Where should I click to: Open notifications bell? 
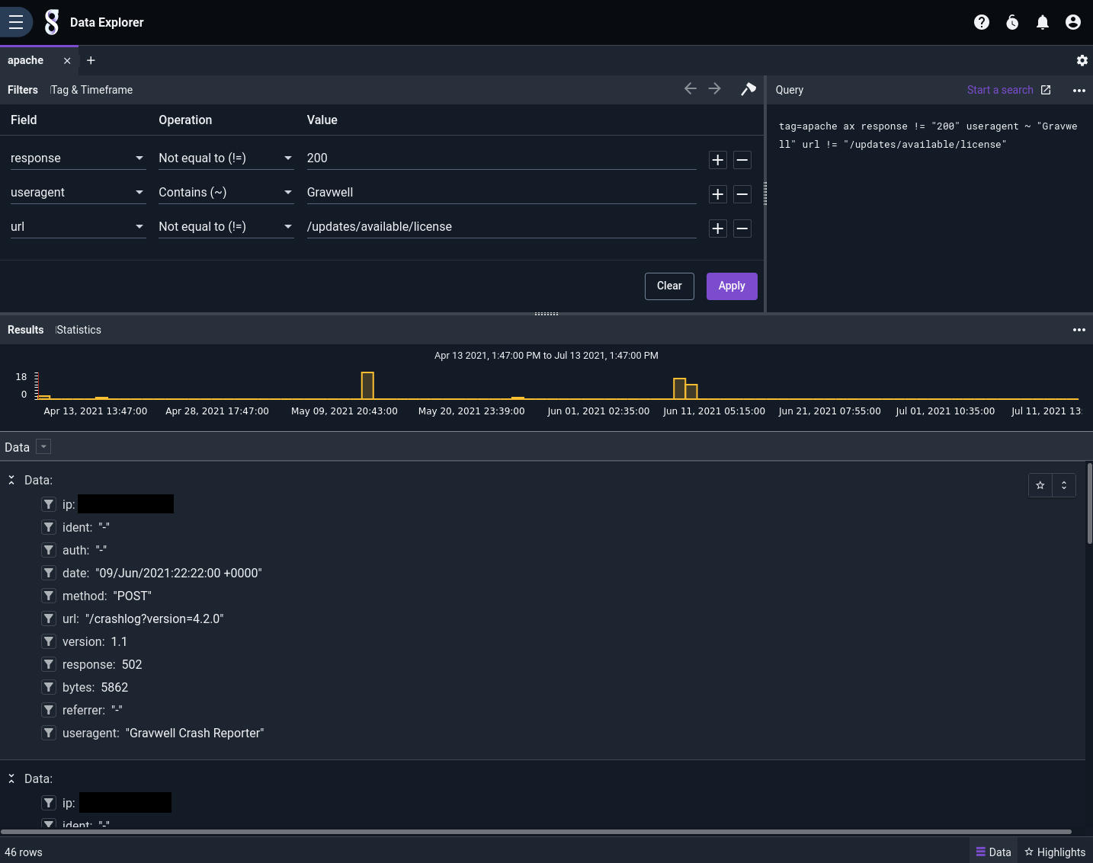point(1043,22)
